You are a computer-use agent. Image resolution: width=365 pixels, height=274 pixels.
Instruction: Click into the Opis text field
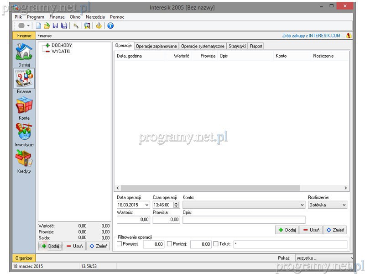point(244,220)
